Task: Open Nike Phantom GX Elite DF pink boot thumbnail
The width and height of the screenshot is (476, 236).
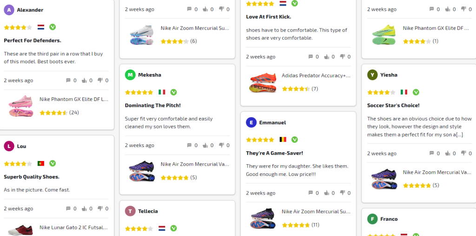Action: click(x=21, y=106)
